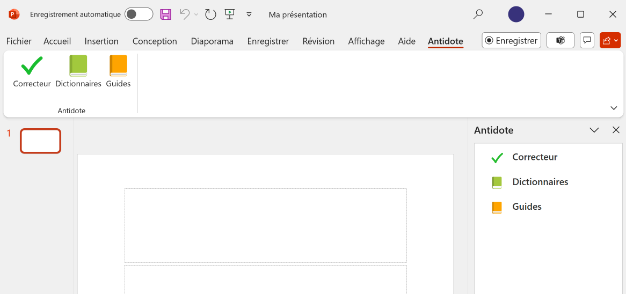The width and height of the screenshot is (626, 294).
Task: Redo the last action
Action: click(210, 14)
